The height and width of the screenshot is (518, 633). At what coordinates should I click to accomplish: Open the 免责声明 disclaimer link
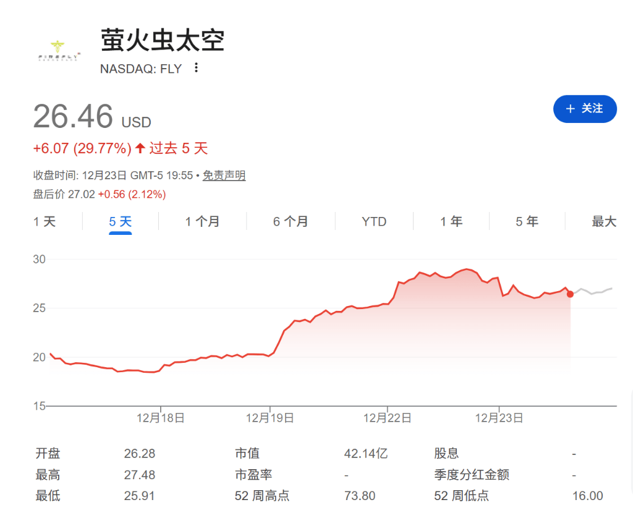[224, 175]
